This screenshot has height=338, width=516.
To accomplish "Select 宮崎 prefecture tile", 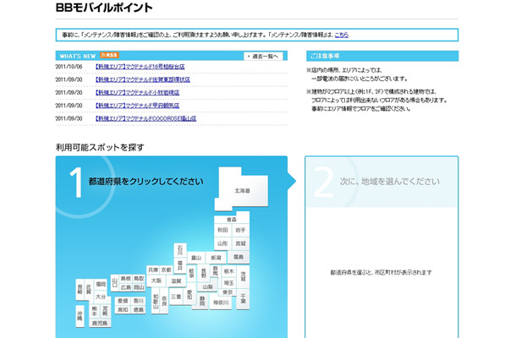I will pos(105,310).
